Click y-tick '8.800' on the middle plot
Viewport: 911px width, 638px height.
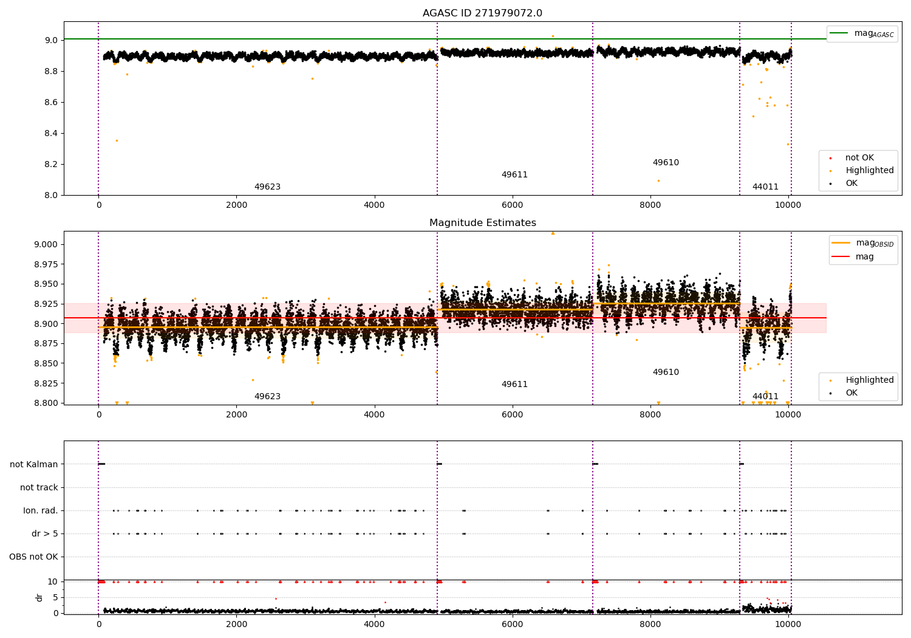[x=46, y=403]
